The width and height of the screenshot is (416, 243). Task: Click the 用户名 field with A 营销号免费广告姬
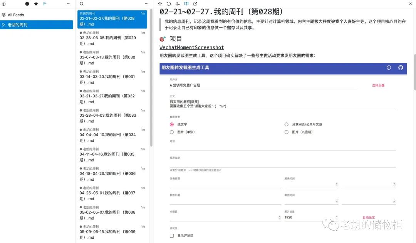pos(263,85)
